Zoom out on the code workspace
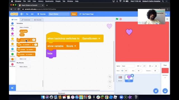The height and width of the screenshot is (100, 179). tap(110, 81)
